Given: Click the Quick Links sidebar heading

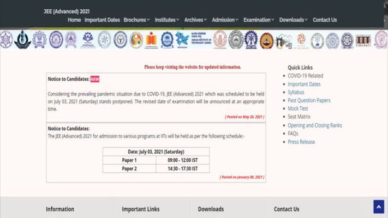Looking at the screenshot, I should (300, 68).
